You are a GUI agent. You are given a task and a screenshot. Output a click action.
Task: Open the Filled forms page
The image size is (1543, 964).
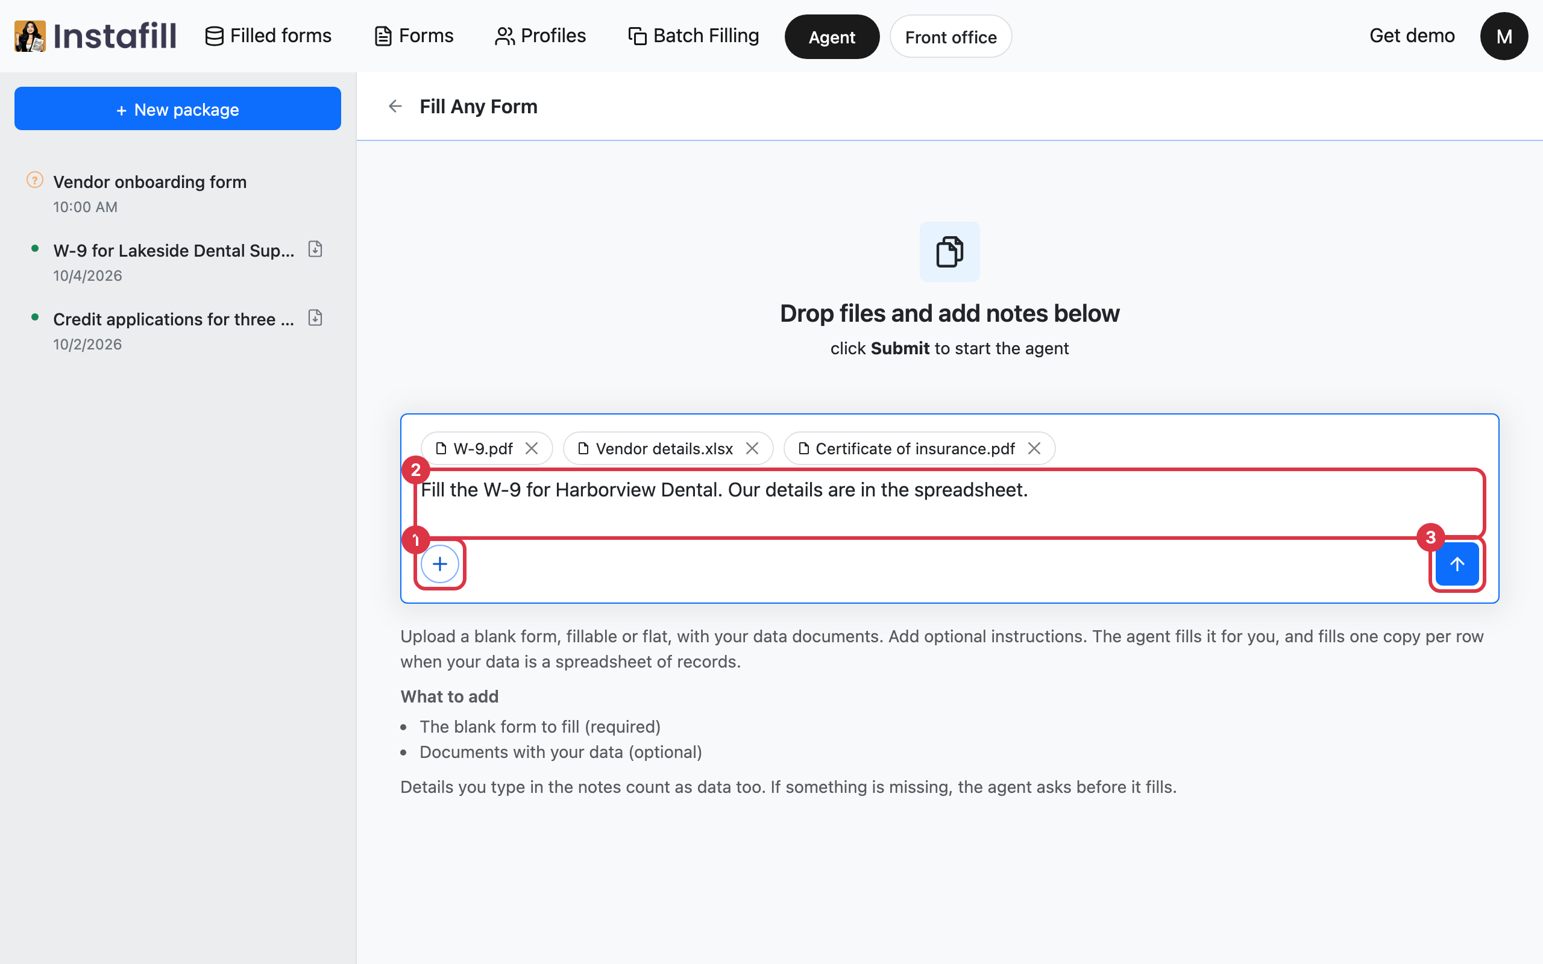pyautogui.click(x=268, y=36)
